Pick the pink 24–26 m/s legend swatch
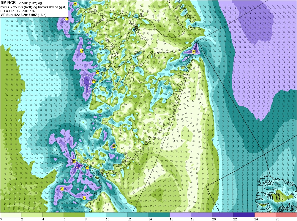The image size is (297, 221). pos(265,215)
